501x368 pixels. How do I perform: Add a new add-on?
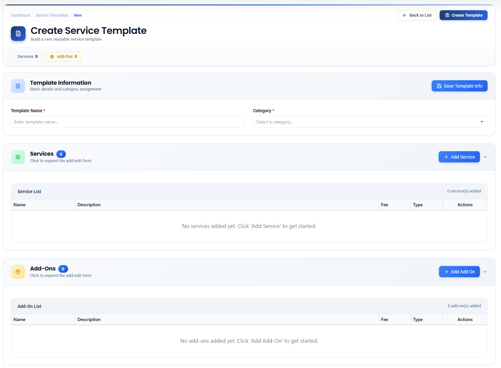tap(459, 272)
